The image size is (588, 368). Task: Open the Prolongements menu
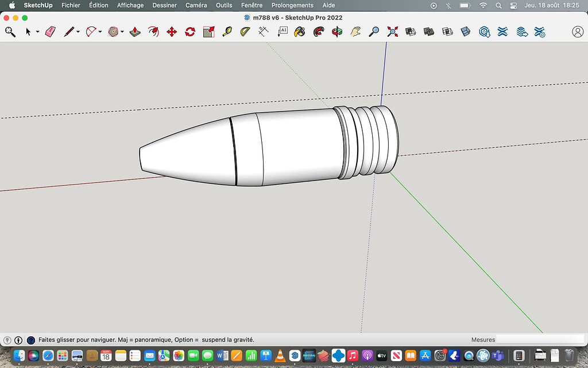pos(292,5)
